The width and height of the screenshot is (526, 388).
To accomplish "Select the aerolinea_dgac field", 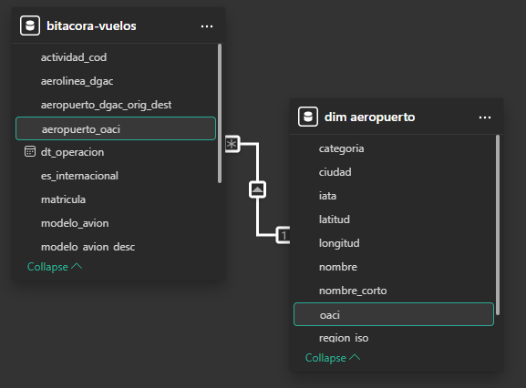I will [x=116, y=81].
